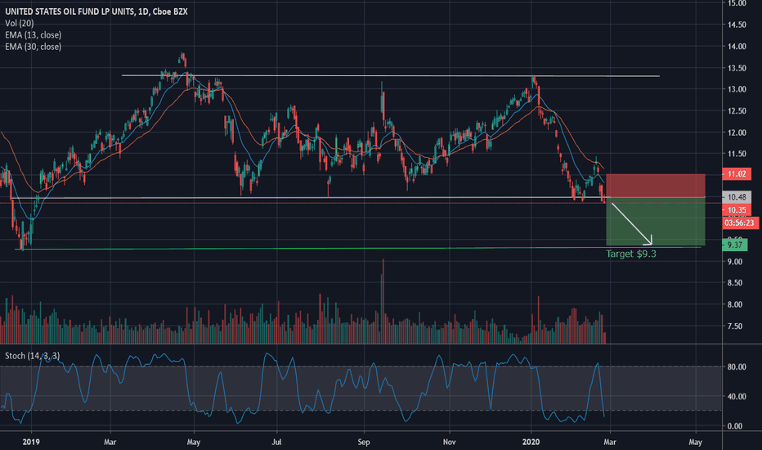This screenshot has height=450, width=762.
Task: Click the 0.00 stochastic scale value
Action: [735, 426]
